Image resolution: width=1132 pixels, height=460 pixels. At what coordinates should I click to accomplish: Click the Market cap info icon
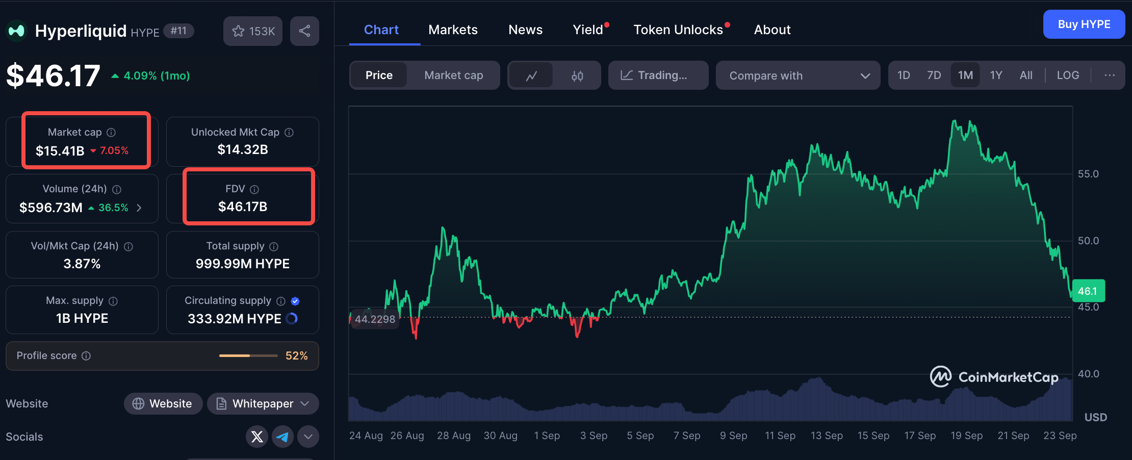click(x=111, y=133)
